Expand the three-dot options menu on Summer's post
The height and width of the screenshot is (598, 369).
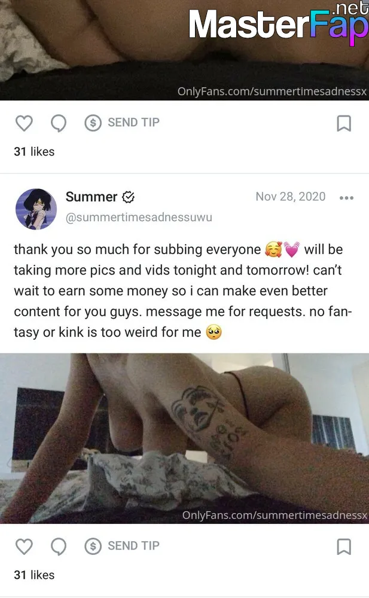point(346,197)
